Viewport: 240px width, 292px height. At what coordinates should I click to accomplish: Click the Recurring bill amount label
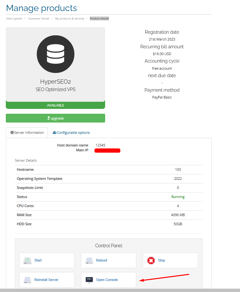click(x=162, y=47)
